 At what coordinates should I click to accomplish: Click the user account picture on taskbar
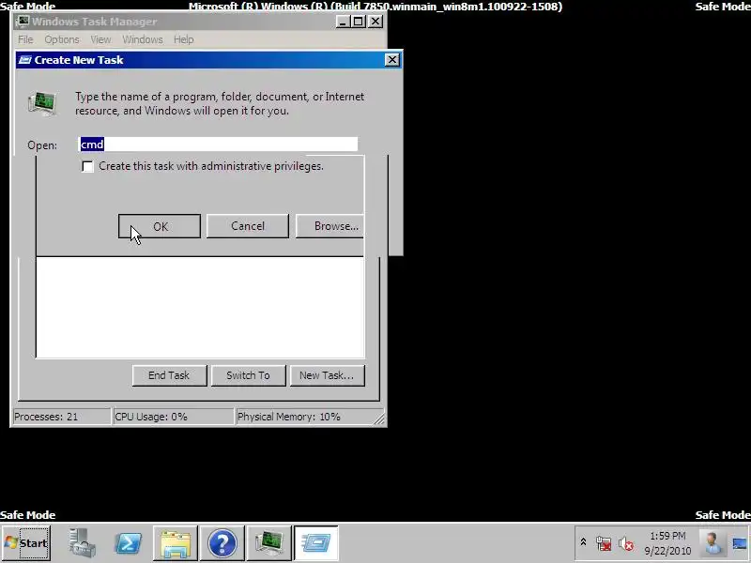(713, 543)
